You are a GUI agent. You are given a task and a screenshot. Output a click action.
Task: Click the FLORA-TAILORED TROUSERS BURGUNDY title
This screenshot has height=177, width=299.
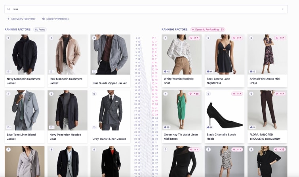point(265,137)
